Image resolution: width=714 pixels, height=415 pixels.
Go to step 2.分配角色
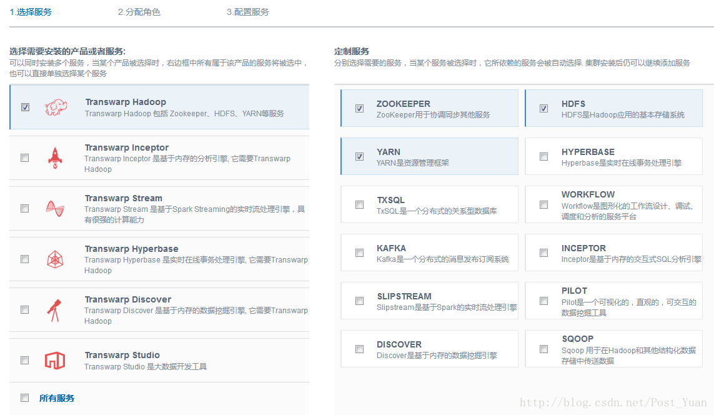(x=139, y=12)
